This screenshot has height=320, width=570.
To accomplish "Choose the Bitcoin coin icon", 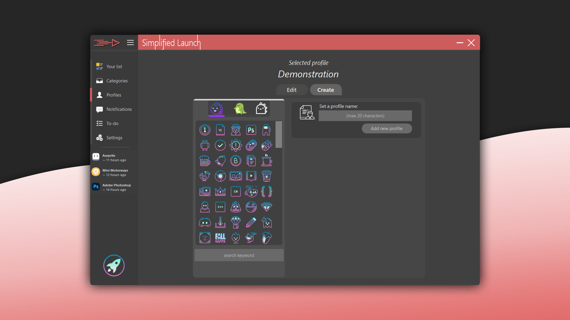I will click(x=236, y=161).
